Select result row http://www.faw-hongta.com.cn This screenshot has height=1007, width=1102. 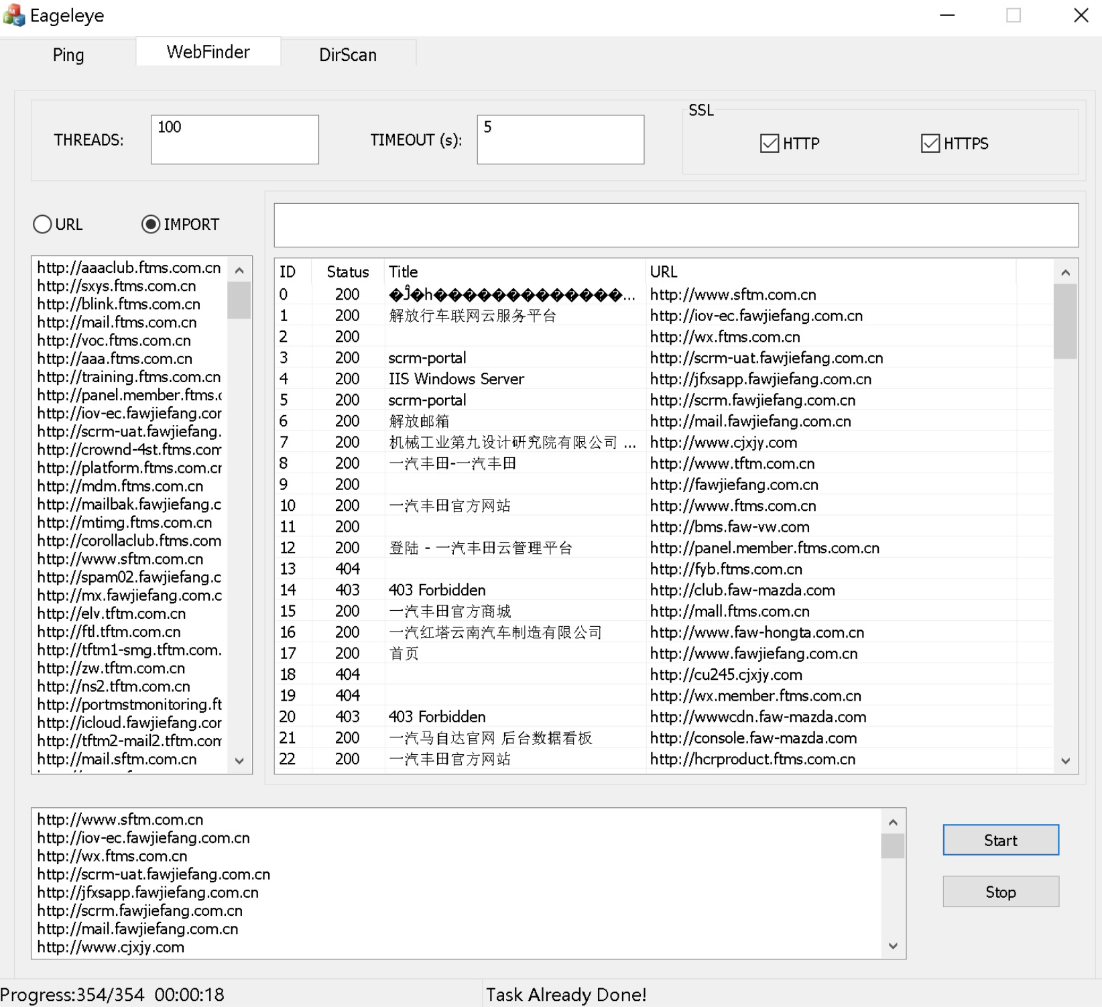[664, 632]
